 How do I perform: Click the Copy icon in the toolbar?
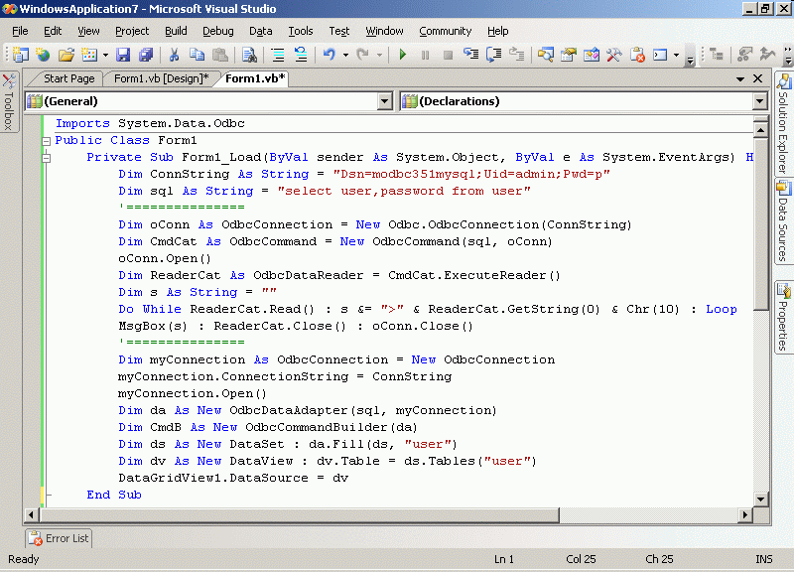tap(197, 55)
